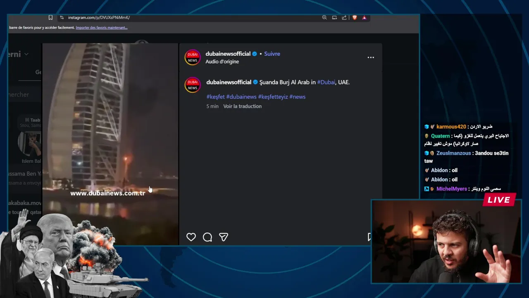Save the post with bookmark icon
529x298 pixels.
click(x=369, y=237)
